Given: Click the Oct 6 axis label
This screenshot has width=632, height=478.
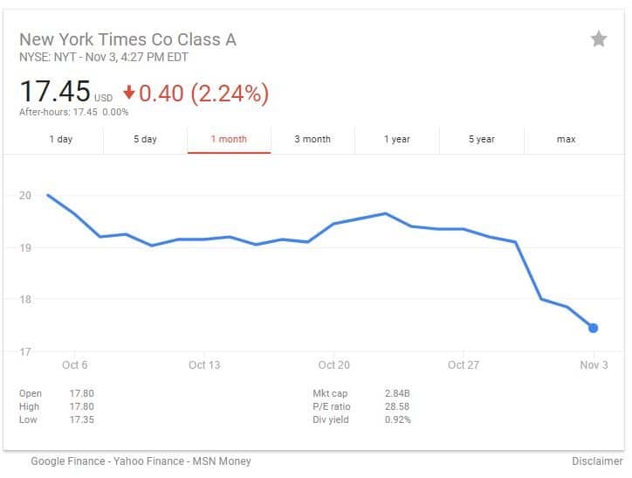Looking at the screenshot, I should [74, 365].
